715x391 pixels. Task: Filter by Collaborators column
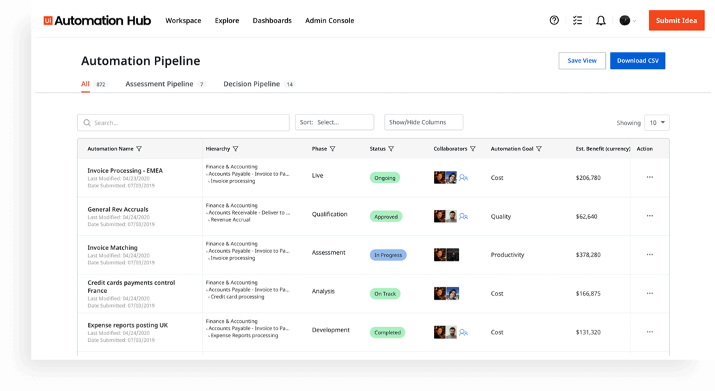[x=473, y=149]
